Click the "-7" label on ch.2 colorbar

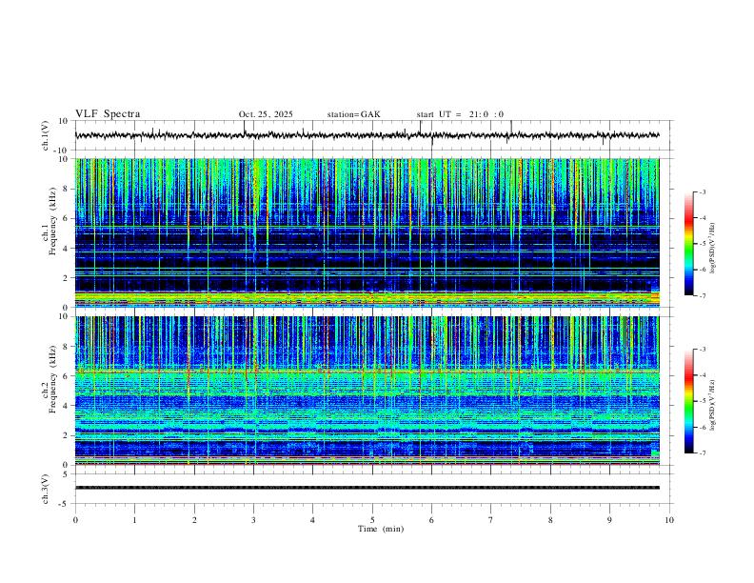point(703,452)
